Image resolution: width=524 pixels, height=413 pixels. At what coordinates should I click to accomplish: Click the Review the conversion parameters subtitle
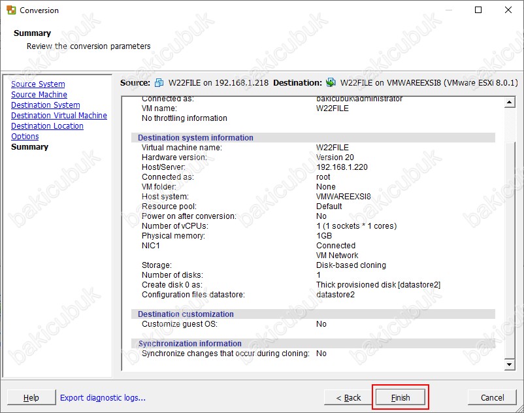(x=89, y=46)
